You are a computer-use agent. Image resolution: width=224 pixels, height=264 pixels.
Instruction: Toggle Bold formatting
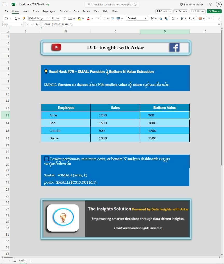[65, 18]
